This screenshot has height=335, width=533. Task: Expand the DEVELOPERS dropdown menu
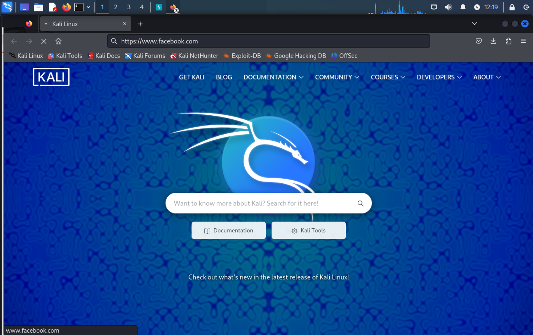click(x=439, y=77)
